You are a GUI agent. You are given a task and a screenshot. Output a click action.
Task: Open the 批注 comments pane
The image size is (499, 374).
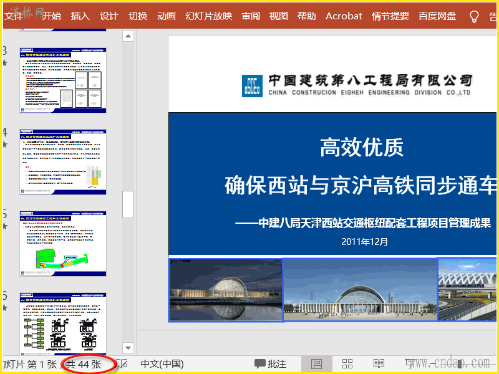point(271,364)
